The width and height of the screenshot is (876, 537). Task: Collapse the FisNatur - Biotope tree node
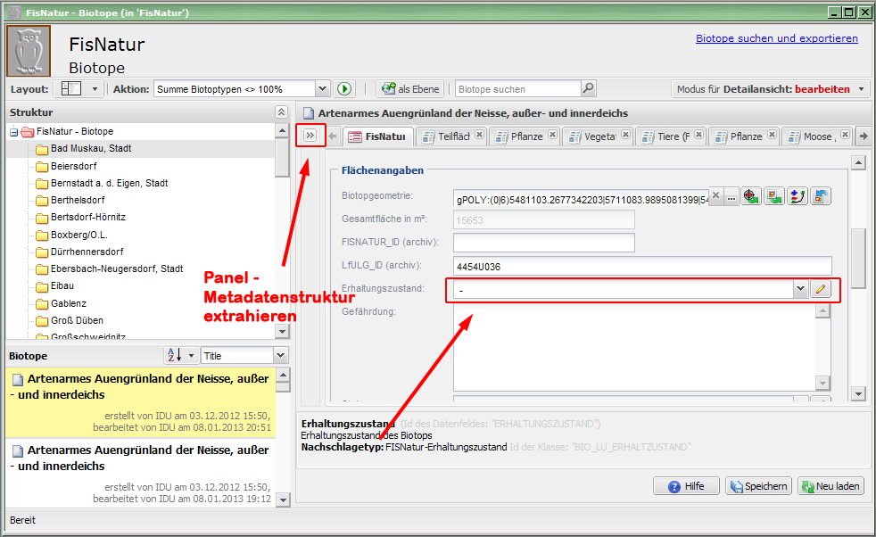14,132
